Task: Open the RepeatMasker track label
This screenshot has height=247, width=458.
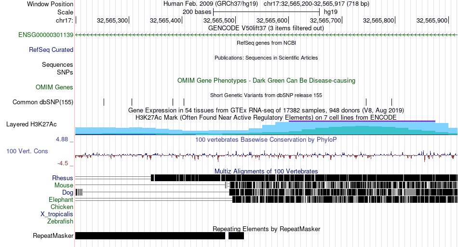Action: [x=53, y=235]
